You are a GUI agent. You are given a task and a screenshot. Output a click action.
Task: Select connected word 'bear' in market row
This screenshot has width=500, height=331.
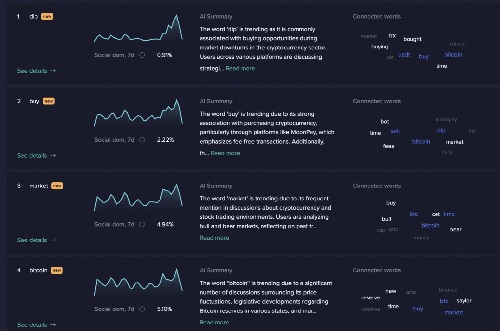(456, 229)
